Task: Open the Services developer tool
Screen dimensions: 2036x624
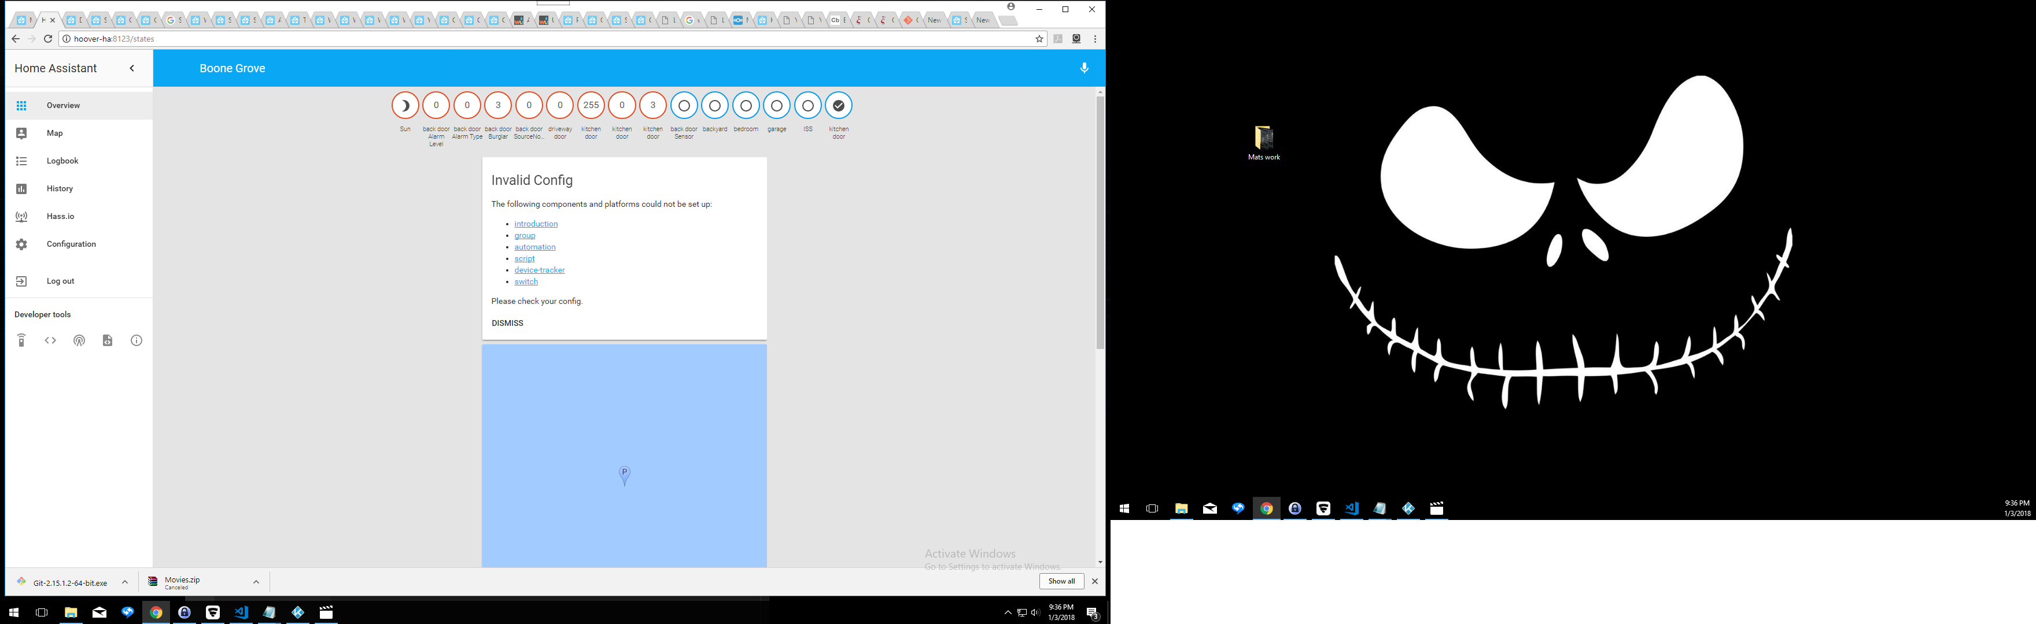Action: pyautogui.click(x=21, y=340)
